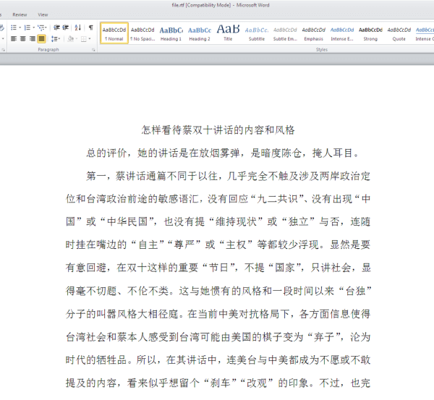Apply borders to the paragraph
434x400 pixels.
click(84, 38)
